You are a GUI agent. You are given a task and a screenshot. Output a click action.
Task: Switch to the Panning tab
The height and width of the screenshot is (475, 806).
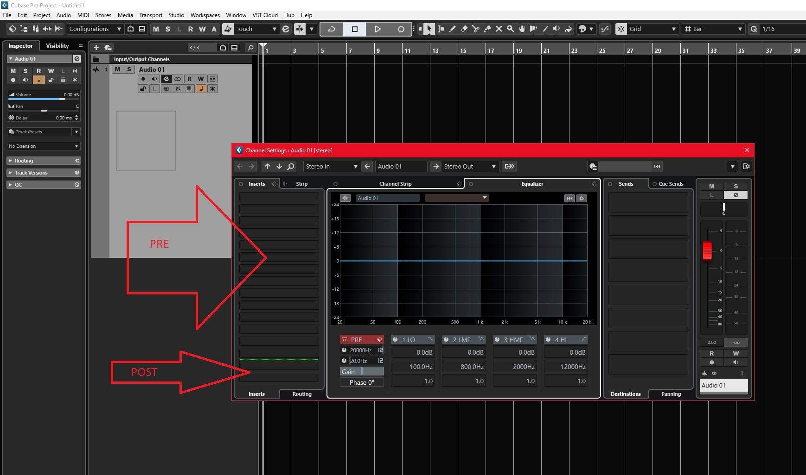click(671, 394)
